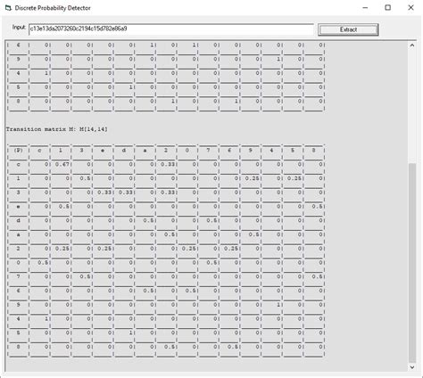This screenshot has width=423, height=378.
Task: Click 0.5 under column 2 in transition row 8
Action: [x=170, y=347]
